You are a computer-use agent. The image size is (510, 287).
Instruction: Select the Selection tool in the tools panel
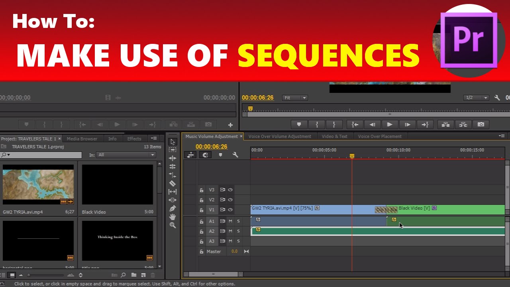pos(173,142)
